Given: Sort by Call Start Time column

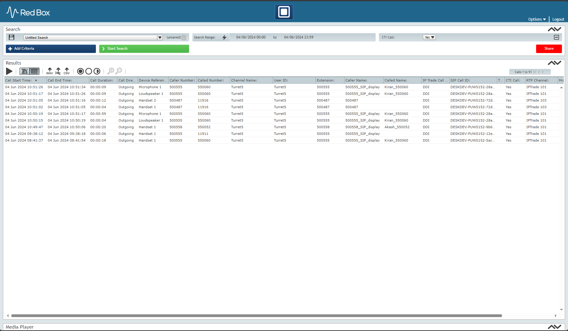Looking at the screenshot, I should [x=25, y=80].
